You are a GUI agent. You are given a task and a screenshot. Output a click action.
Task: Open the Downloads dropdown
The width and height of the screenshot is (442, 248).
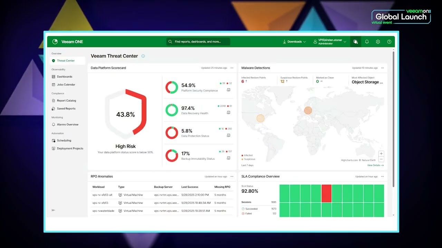pyautogui.click(x=294, y=42)
